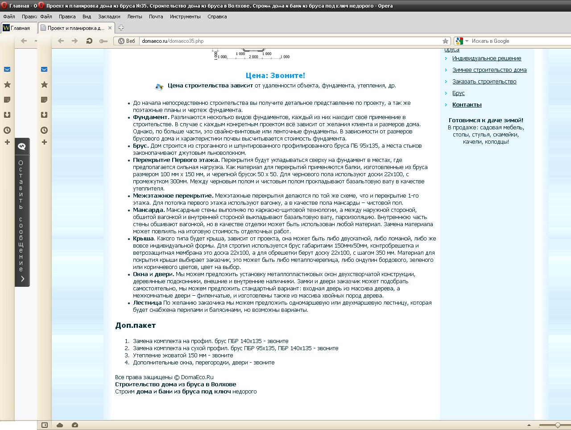Open the Файл menu in the front window
The width and height of the screenshot is (571, 430).
tap(46, 17)
